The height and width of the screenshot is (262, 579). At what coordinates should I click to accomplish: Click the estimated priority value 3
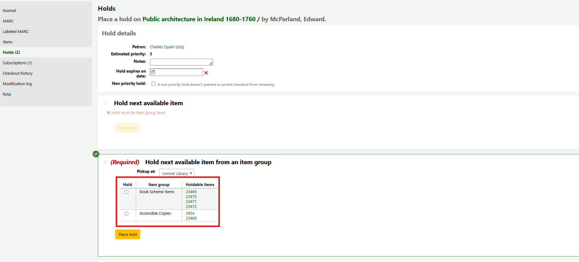tap(151, 54)
